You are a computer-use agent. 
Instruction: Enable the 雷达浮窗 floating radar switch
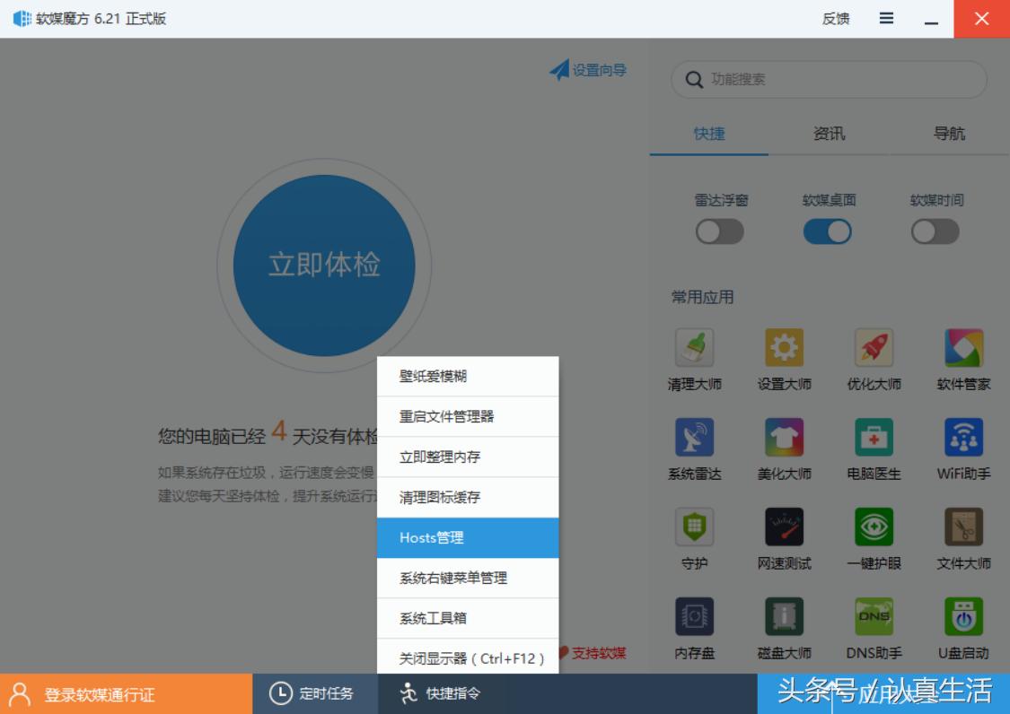point(718,231)
